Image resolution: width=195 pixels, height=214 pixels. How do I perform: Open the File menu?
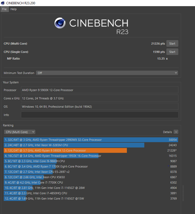click(x=4, y=9)
